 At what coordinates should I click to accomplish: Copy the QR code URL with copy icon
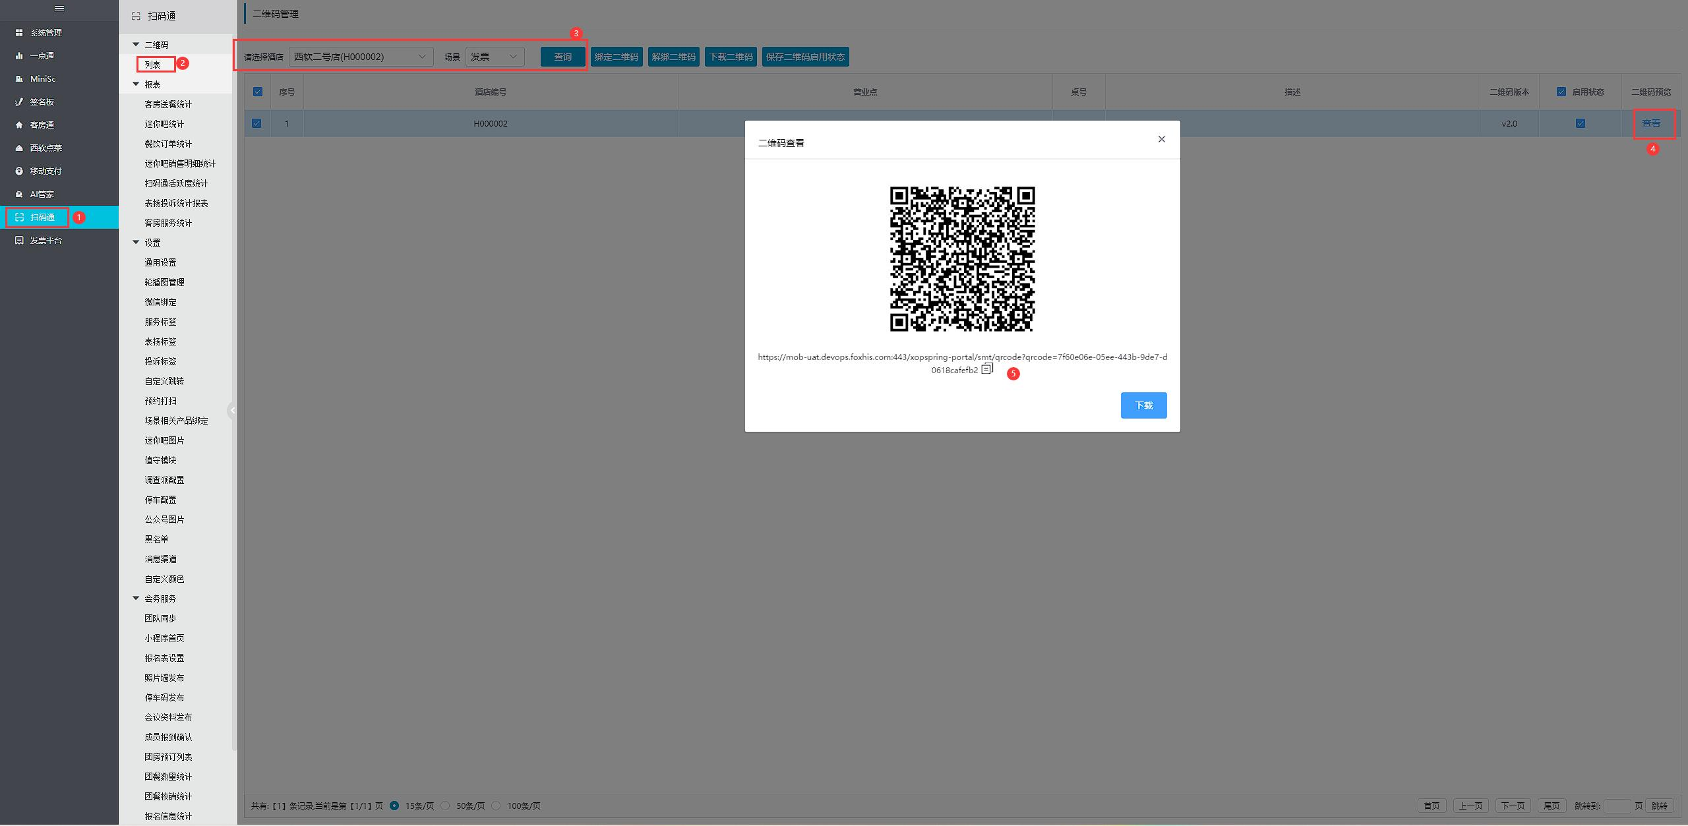pyautogui.click(x=987, y=369)
